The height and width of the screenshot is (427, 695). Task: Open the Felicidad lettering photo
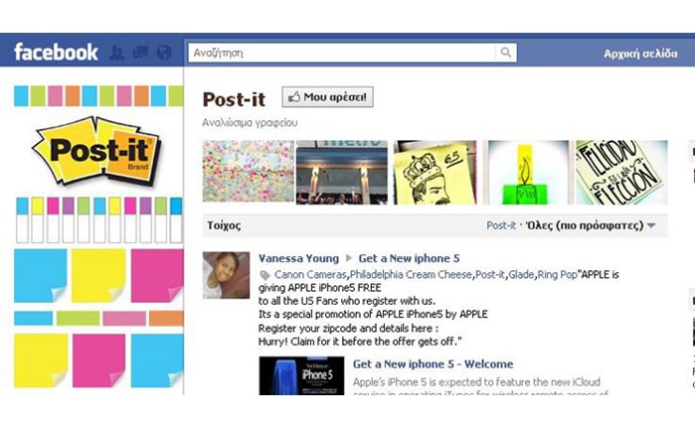(x=621, y=172)
